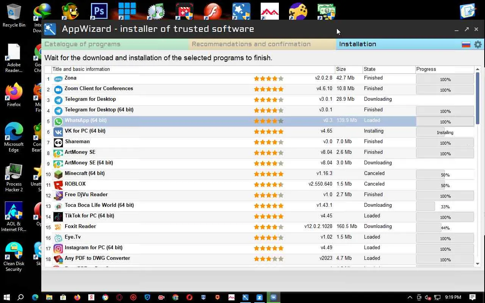Screen dimensions: 485x303
Task: Click size "160.5 Mb" of Foxit Reader
Action: (347, 226)
